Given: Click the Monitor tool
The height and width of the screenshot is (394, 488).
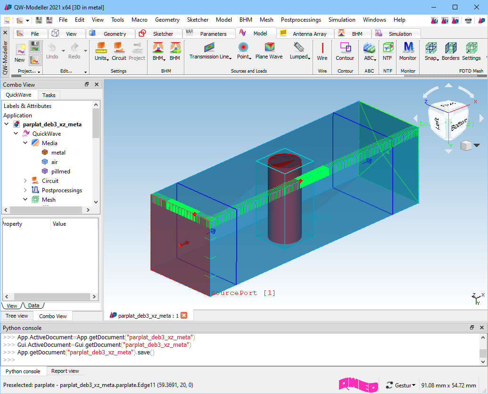Looking at the screenshot, I should point(408,51).
